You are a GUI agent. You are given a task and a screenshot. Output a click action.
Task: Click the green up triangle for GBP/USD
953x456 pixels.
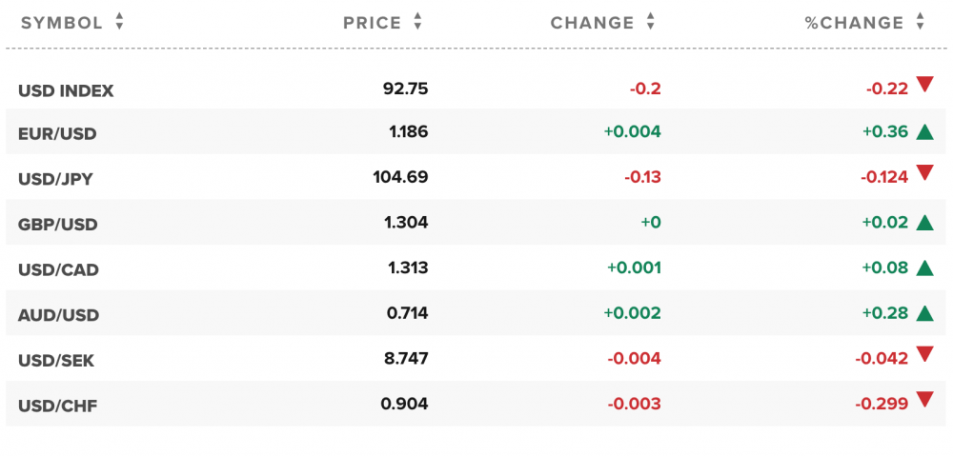tap(923, 223)
